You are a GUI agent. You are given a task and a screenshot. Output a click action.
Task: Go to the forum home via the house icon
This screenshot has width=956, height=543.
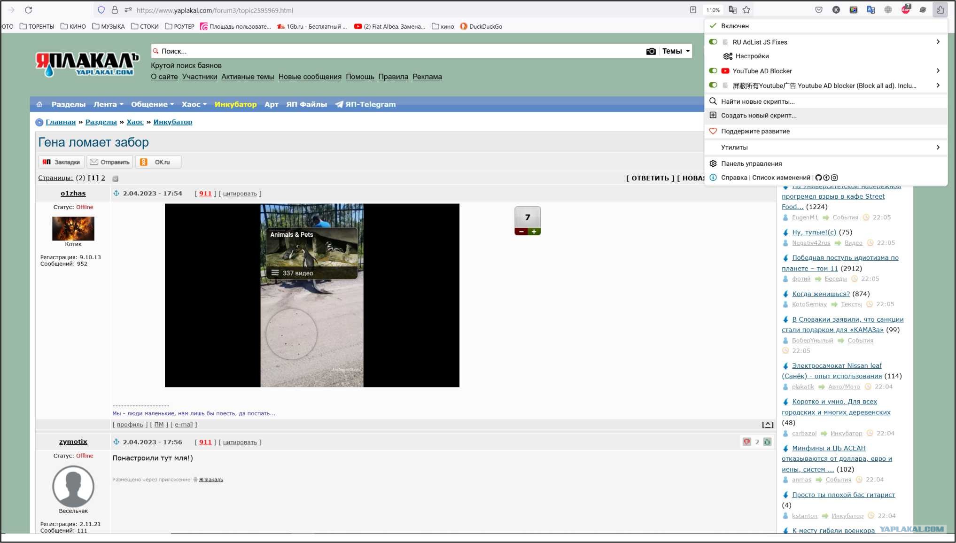39,104
